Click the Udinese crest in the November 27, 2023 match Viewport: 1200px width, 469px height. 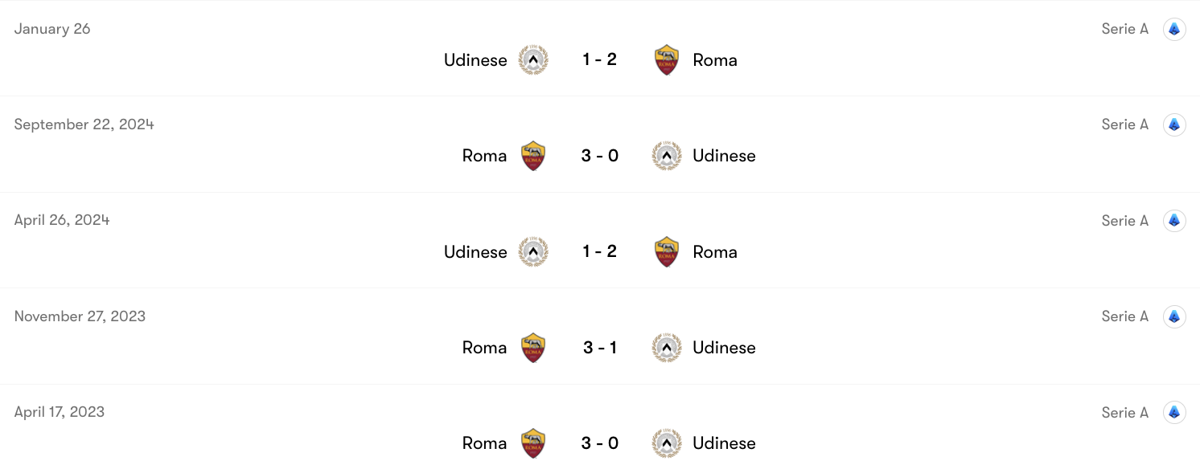pyautogui.click(x=667, y=347)
